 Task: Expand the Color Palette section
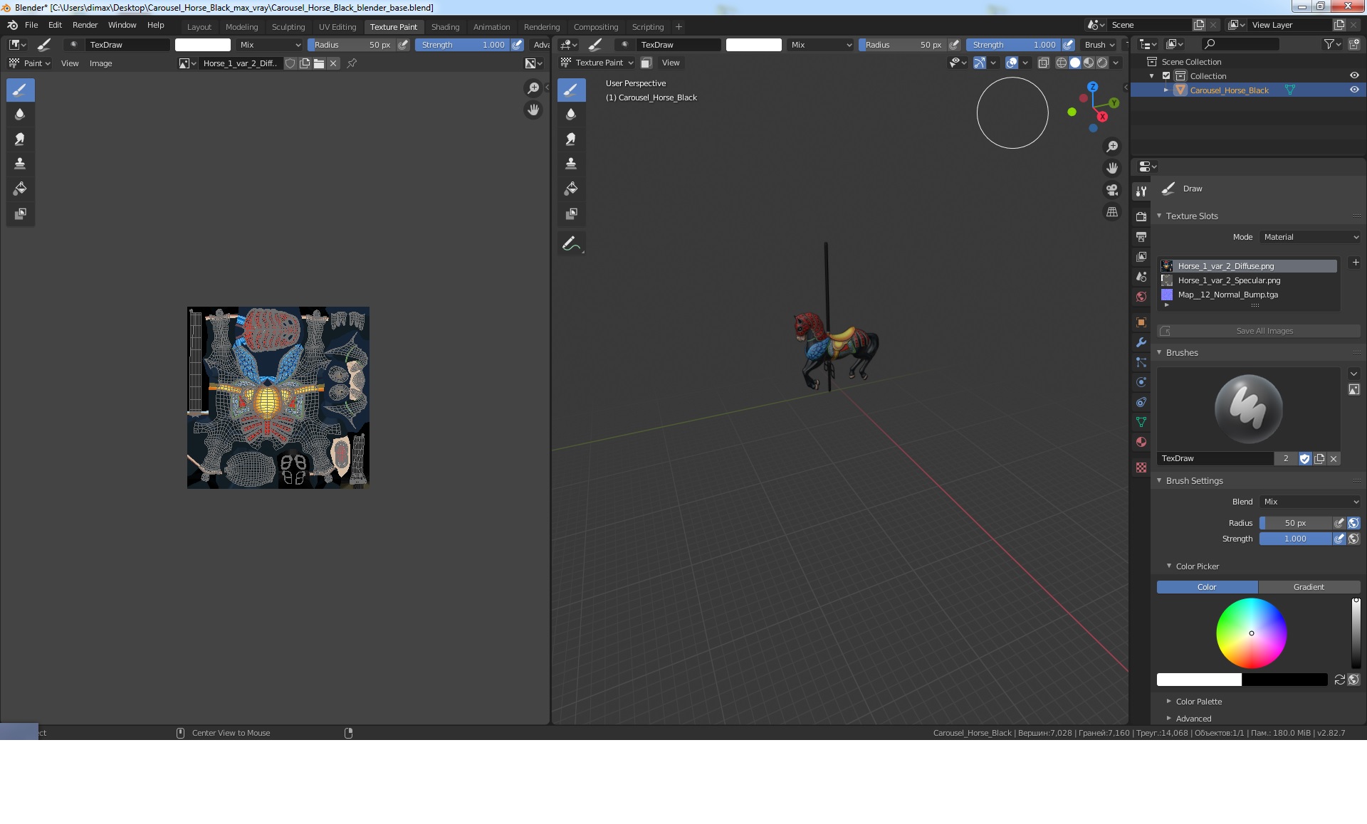click(x=1168, y=702)
